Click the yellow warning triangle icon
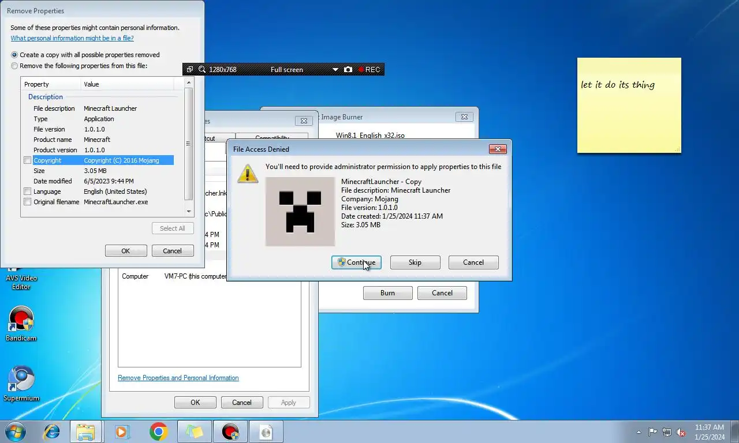 (x=248, y=173)
